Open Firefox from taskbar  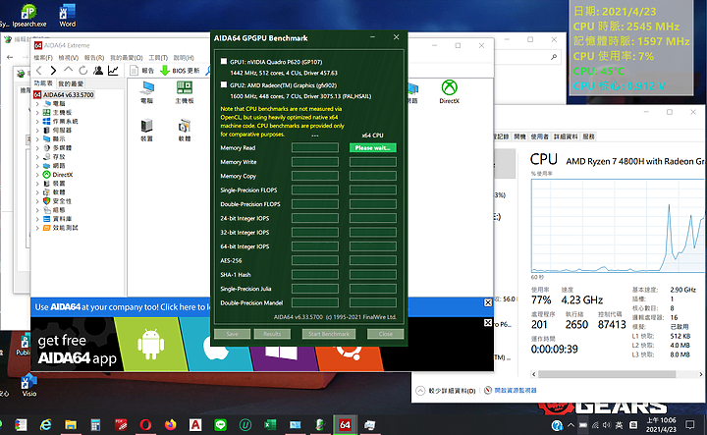click(x=171, y=424)
